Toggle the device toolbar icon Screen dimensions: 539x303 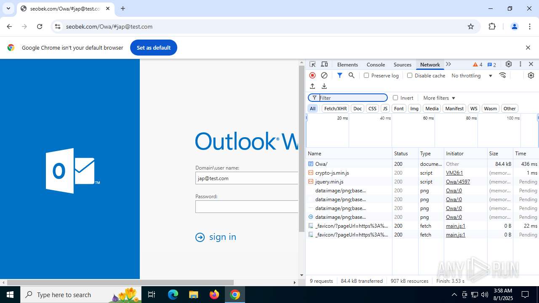click(x=324, y=64)
